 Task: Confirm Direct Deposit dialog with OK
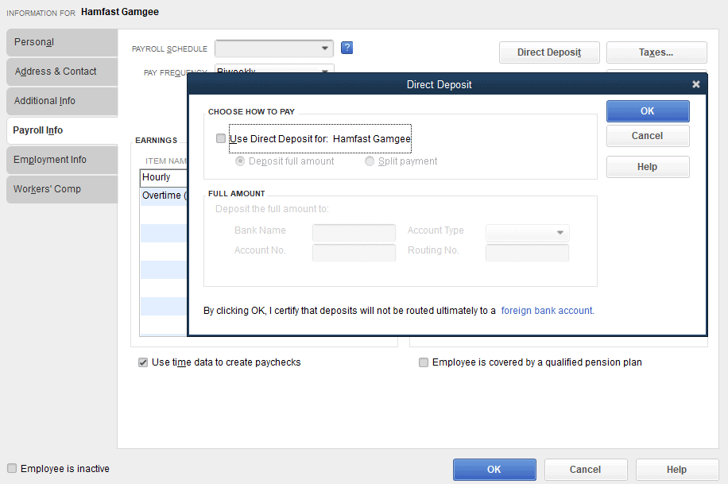[648, 111]
